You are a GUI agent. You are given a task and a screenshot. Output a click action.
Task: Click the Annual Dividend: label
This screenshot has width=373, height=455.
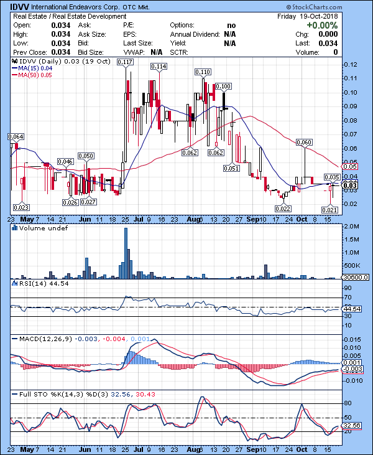pyautogui.click(x=195, y=34)
